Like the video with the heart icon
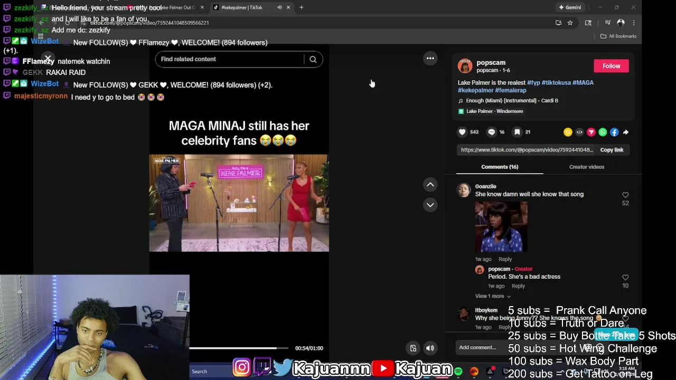This screenshot has width=676, height=380. (x=462, y=132)
